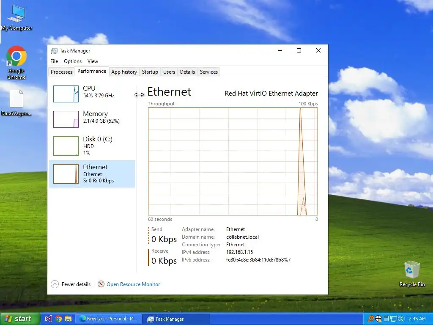Click the Red Hat VirtIO Ethernet Adapter text

tap(271, 94)
